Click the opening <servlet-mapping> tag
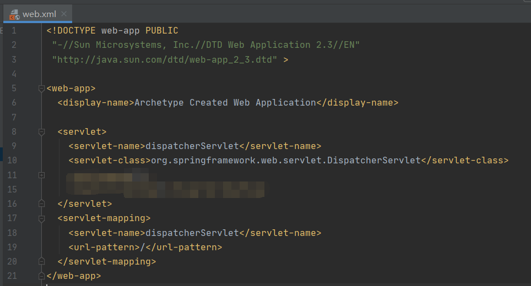The height and width of the screenshot is (286, 531). click(104, 218)
